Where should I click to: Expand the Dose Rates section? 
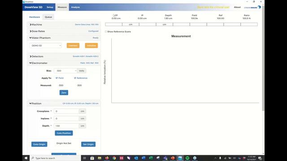(64, 31)
